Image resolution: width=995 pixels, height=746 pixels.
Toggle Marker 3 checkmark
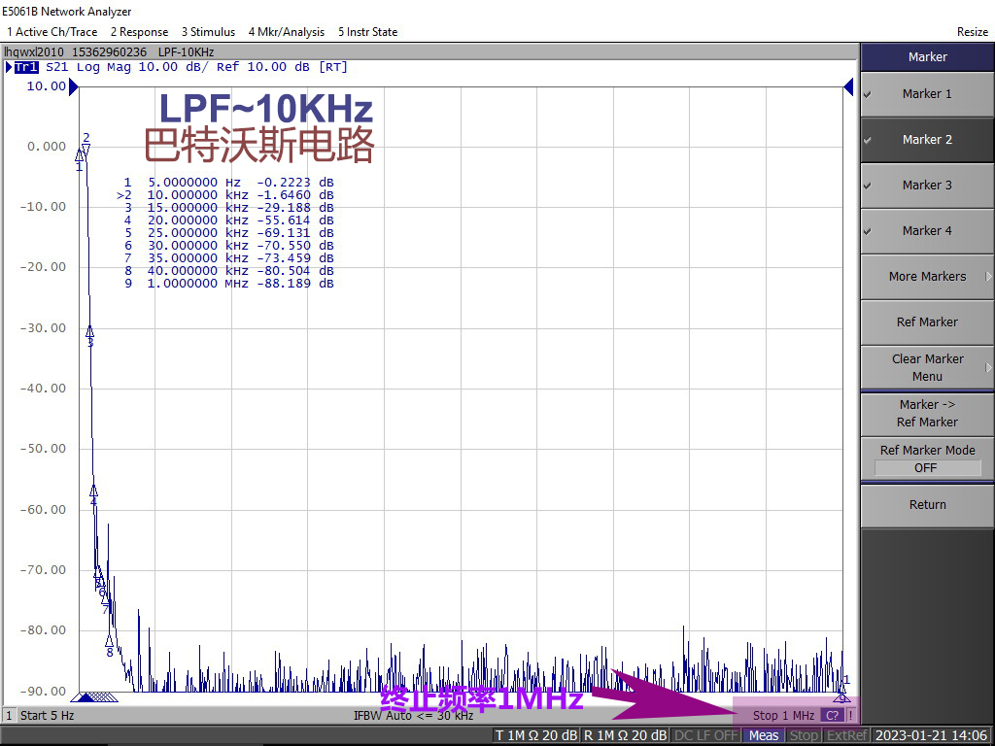coord(927,186)
